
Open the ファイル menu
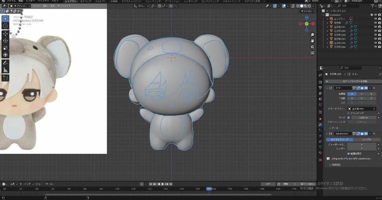click(x=12, y=1)
